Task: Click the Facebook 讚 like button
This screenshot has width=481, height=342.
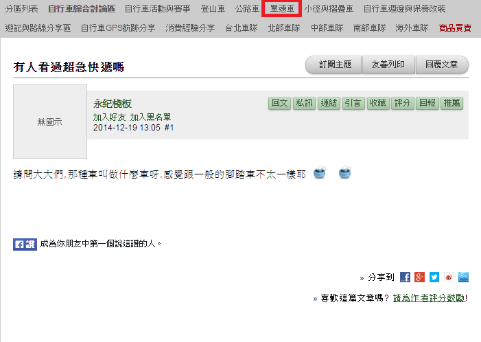Action: [x=25, y=244]
